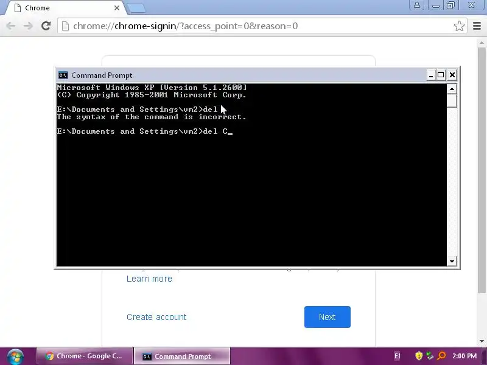Close the Command Prompt window
Viewport: 487px width, 365px height.
(452, 75)
